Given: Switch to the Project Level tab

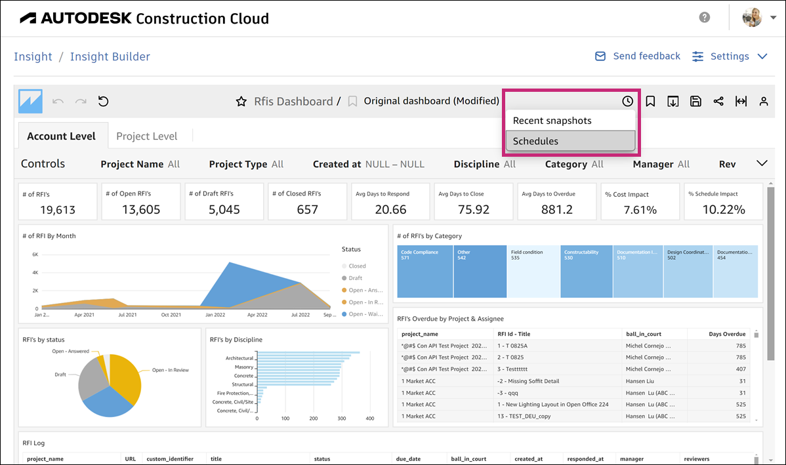Looking at the screenshot, I should pyautogui.click(x=146, y=136).
